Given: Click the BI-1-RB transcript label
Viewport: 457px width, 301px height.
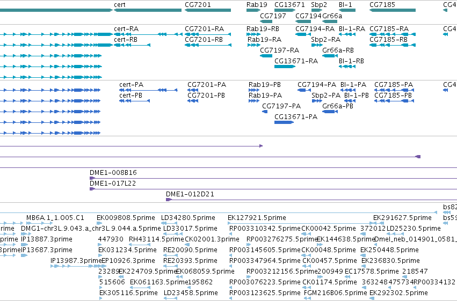Looking at the screenshot, I should click(351, 61).
